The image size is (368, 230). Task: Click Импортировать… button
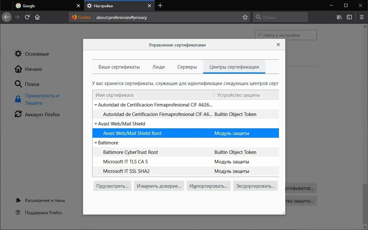[209, 186]
